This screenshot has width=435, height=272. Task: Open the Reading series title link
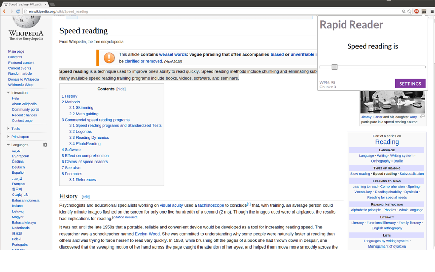point(387,142)
